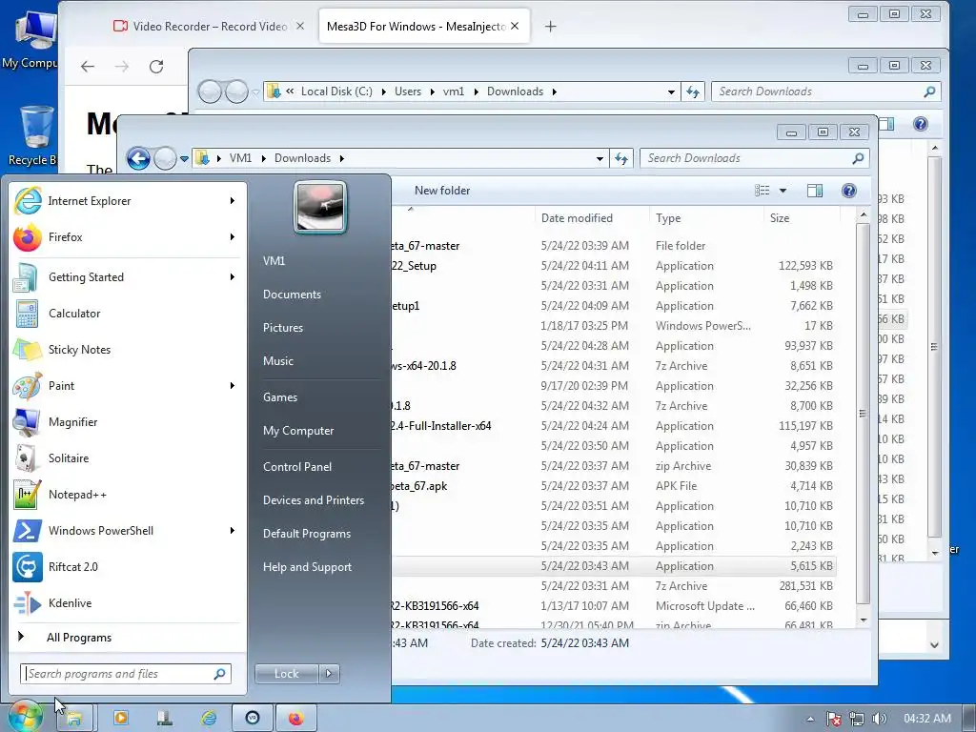The image size is (976, 732).
Task: Expand the Internet Explorer jump list arrow
Action: click(x=233, y=200)
